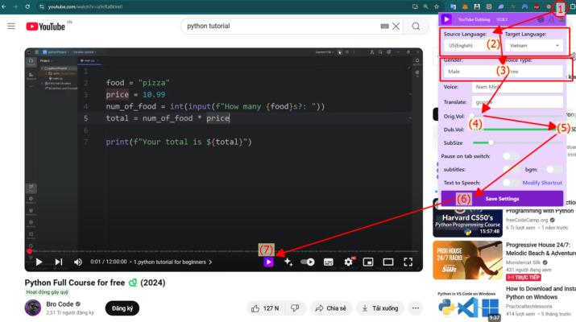
Task: Open the Google Translate extension icon
Action: pos(453,6)
